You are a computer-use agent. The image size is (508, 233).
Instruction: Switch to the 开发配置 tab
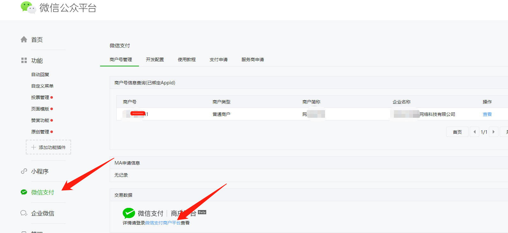click(155, 60)
